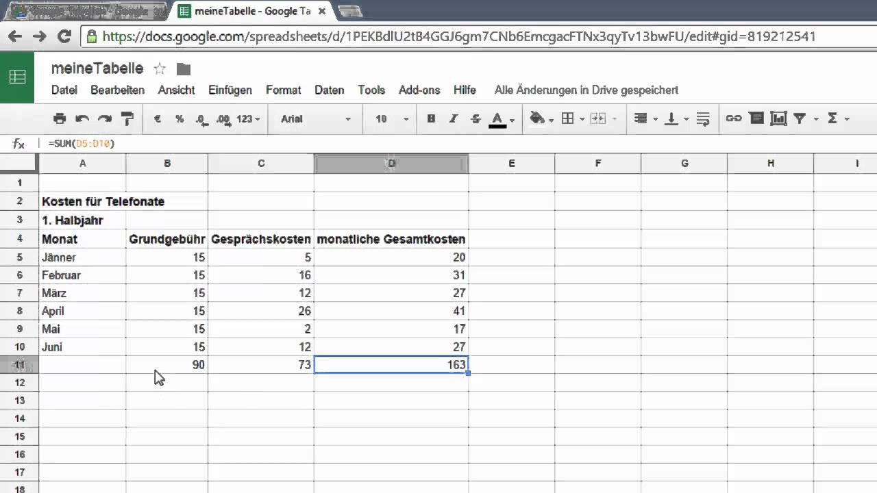Click the move to folder icon
The width and height of the screenshot is (877, 493).
[183, 69]
